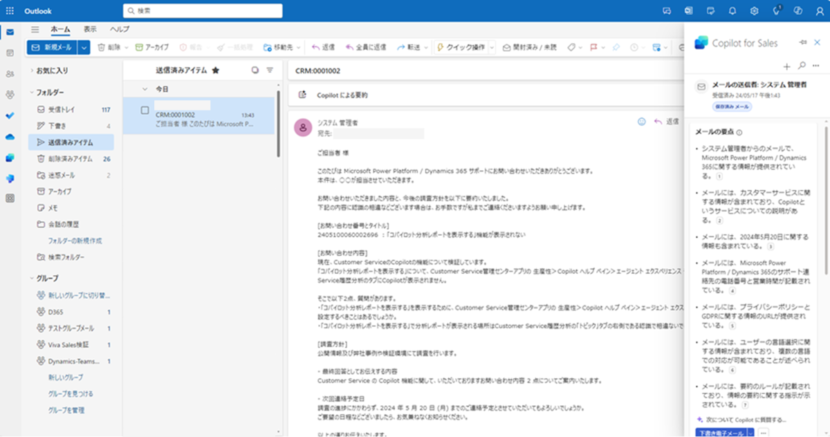
Task: Click in the 検索 search box
Action: tap(203, 11)
